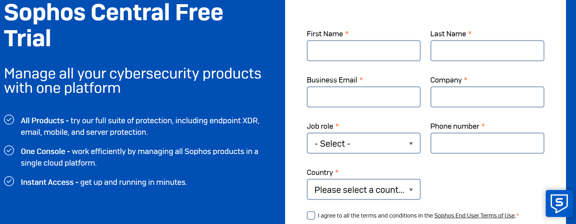This screenshot has width=576, height=224.
Task: Click the checkmark icon beside Instant Access
Action: pos(9,181)
